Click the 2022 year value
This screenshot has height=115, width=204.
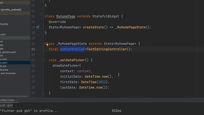102,82
